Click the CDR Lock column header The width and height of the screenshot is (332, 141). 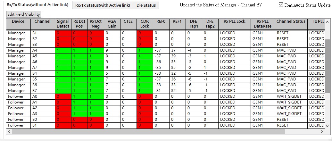tap(145, 24)
